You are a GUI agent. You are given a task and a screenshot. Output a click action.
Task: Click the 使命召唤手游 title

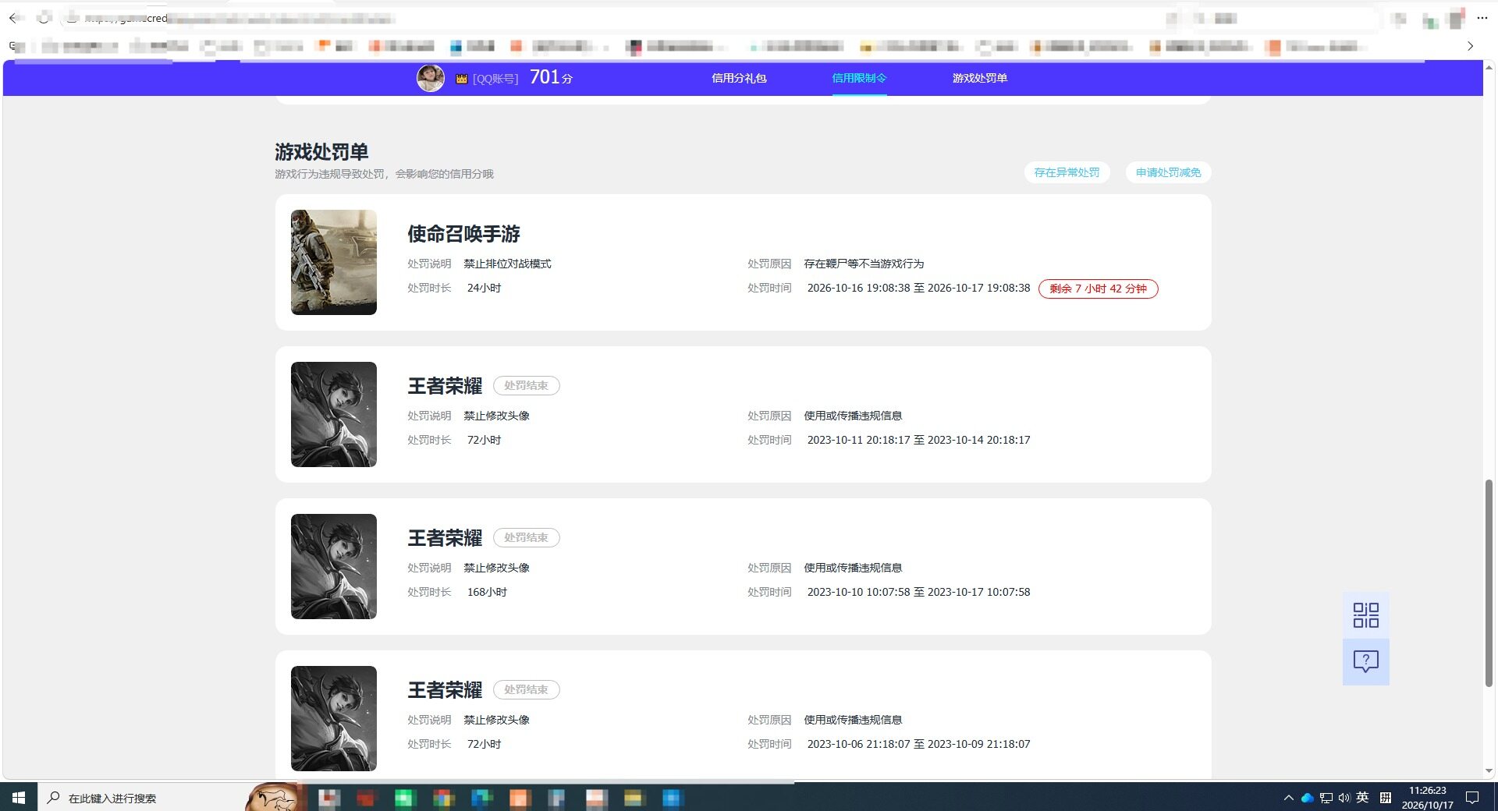coord(463,234)
